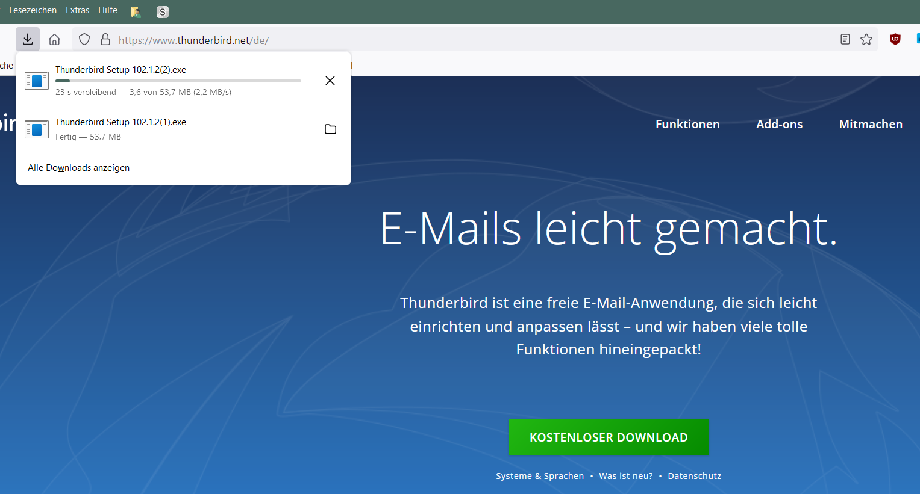The width and height of the screenshot is (920, 494).
Task: Show Thunderbird Setup 102.1.2(1).exe in folder
Action: tap(330, 129)
